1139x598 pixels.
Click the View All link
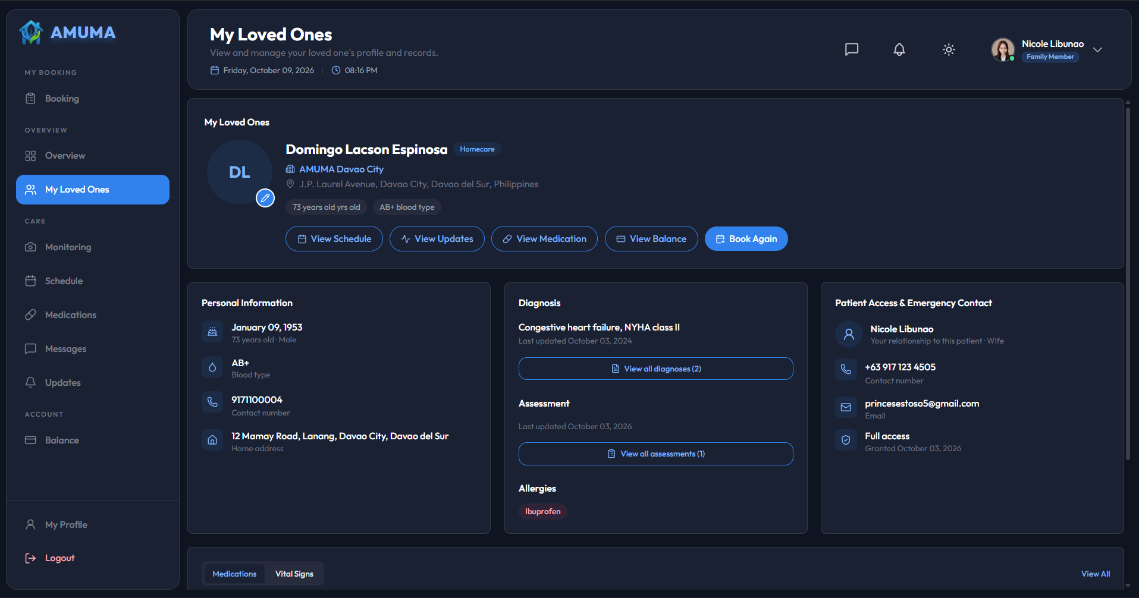point(1096,574)
